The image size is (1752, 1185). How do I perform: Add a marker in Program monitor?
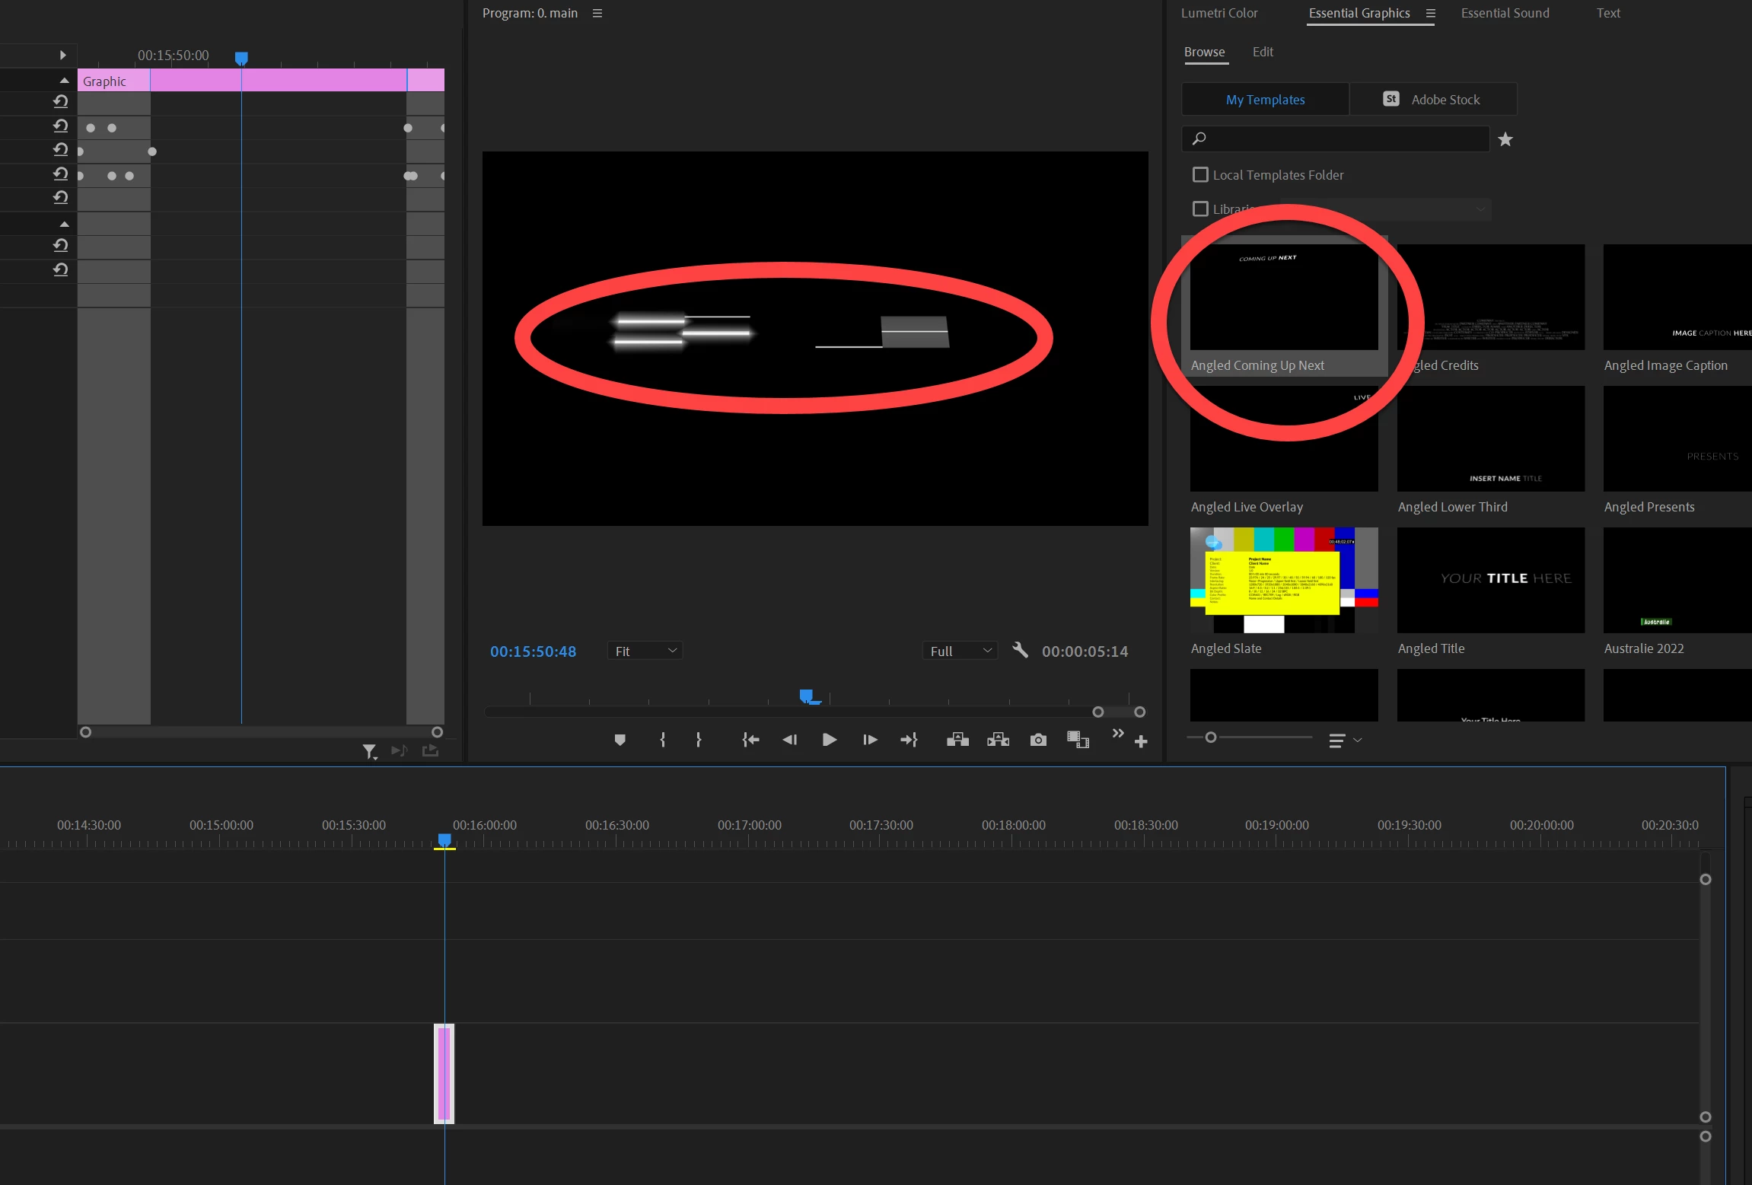click(x=620, y=740)
